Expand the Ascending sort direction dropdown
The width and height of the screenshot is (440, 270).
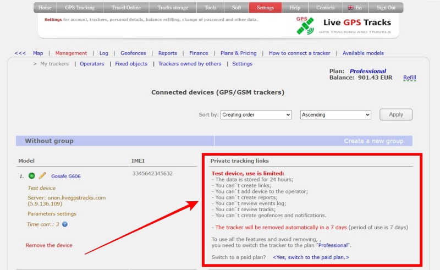(x=335, y=114)
